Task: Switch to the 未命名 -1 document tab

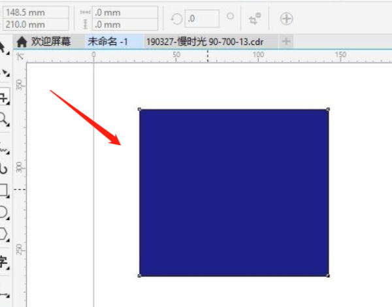Action: coord(114,42)
